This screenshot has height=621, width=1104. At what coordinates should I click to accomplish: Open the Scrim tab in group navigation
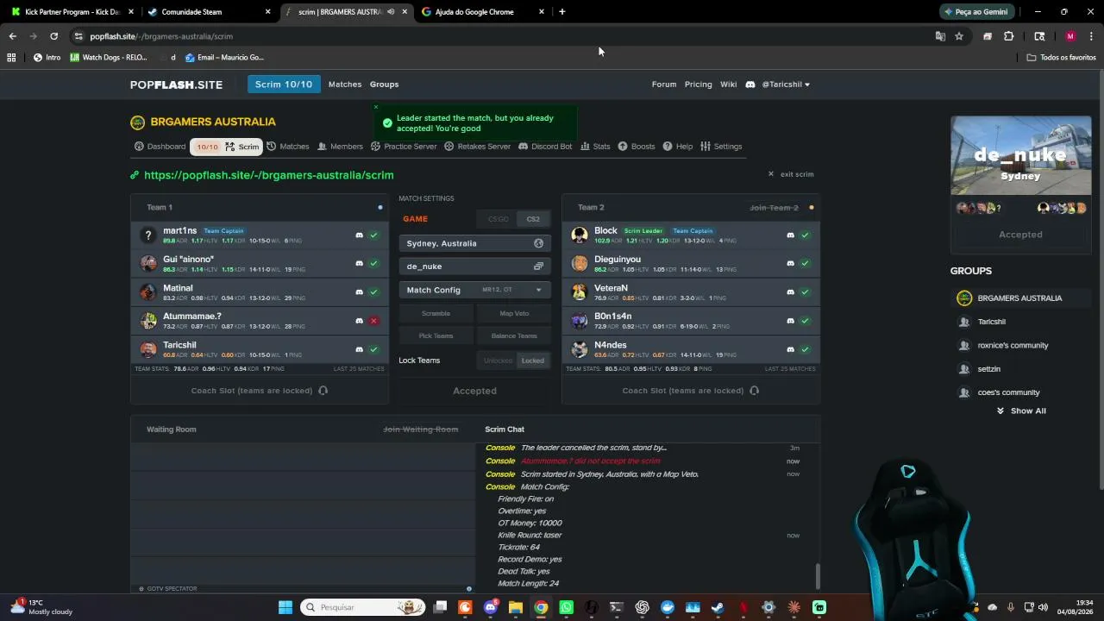click(226, 147)
